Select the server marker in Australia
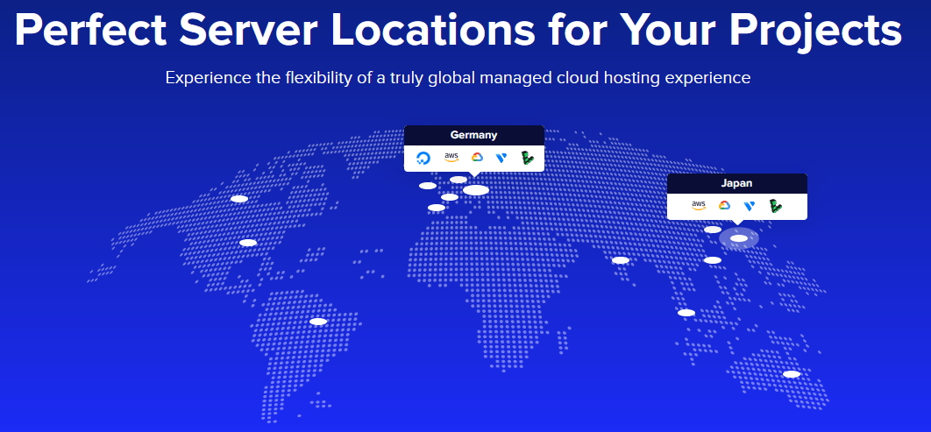Image resolution: width=931 pixels, height=432 pixels. click(x=792, y=374)
